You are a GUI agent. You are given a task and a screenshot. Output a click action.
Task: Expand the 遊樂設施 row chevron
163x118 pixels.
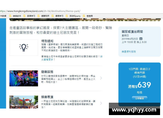(101, 78)
